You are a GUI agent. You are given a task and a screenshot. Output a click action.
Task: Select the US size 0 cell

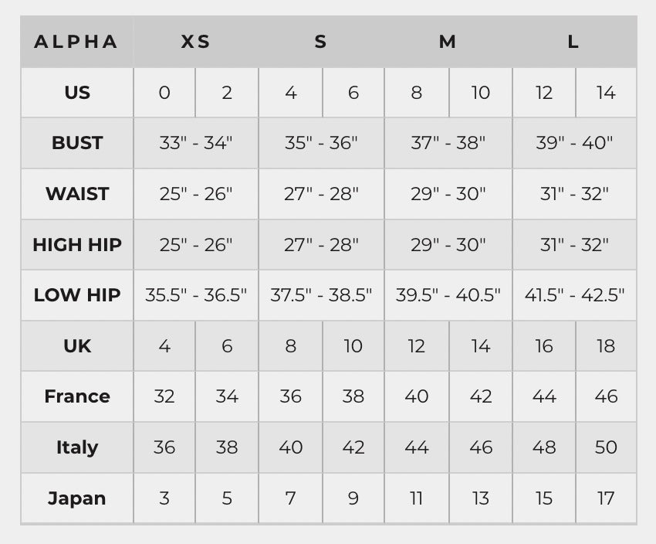tap(164, 93)
